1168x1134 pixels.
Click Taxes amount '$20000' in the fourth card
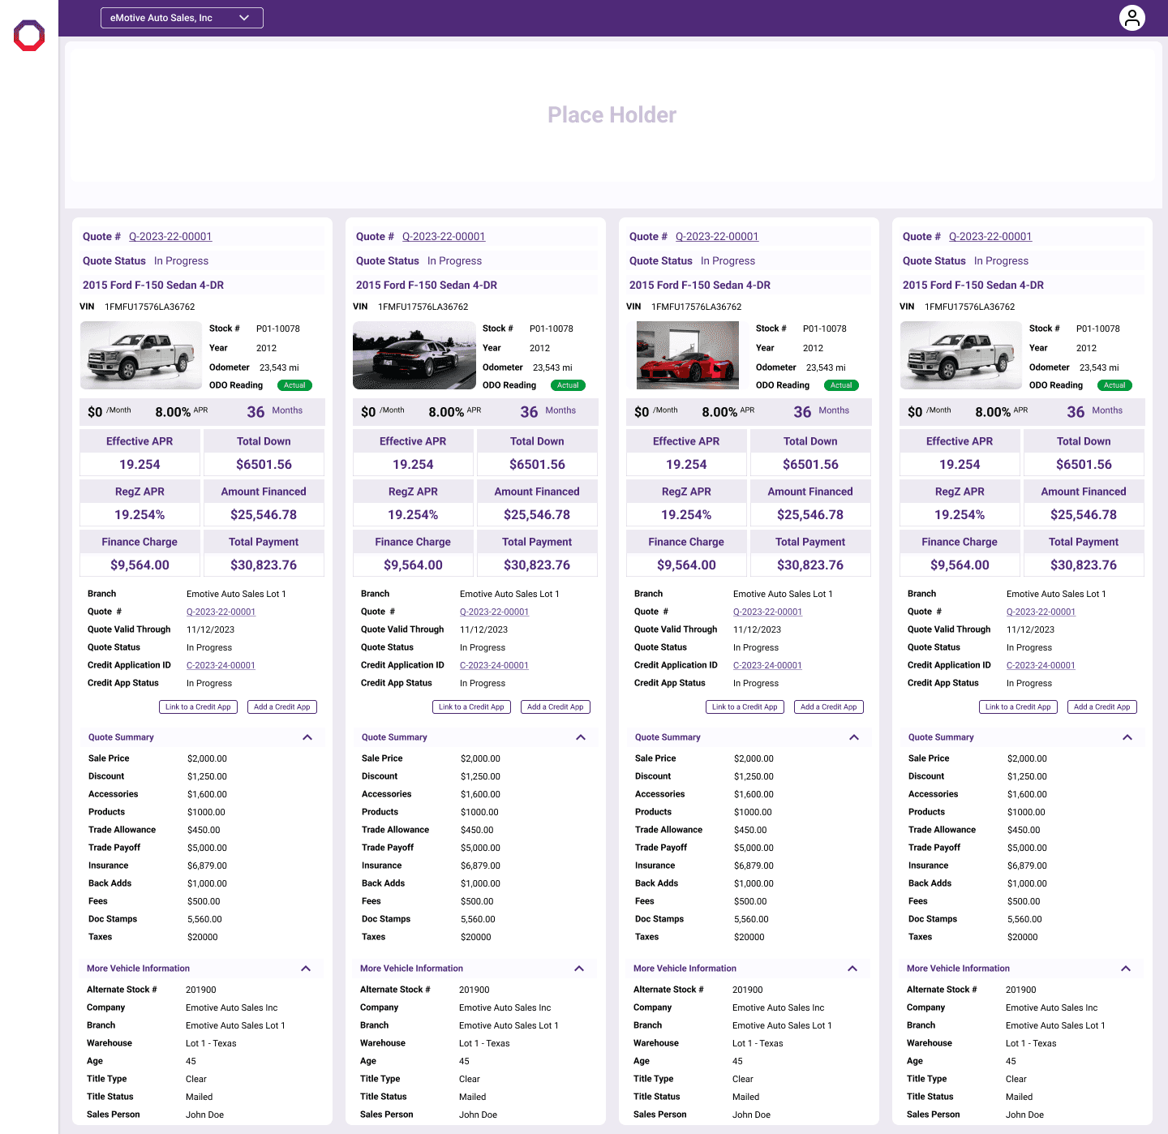click(x=1023, y=937)
